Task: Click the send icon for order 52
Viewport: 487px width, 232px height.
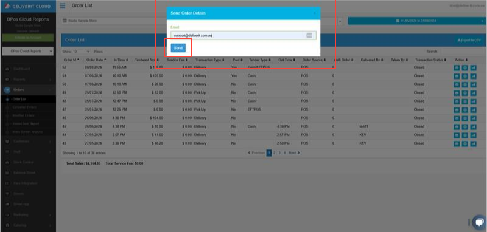Action: [473, 67]
